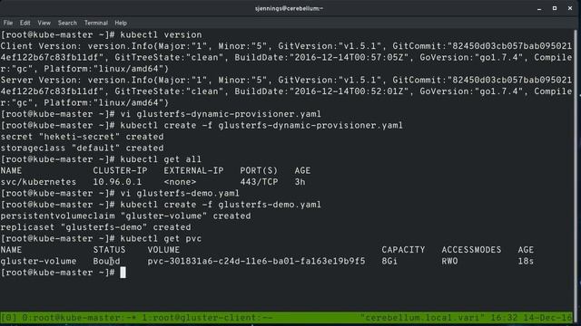Image resolution: width=581 pixels, height=326 pixels.
Task: Click the BuildDate 2016-12-14T00:57:05Z value
Action: click(349, 58)
